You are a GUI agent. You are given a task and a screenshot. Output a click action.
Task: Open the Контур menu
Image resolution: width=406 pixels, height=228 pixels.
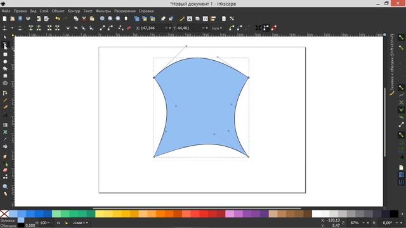74,11
